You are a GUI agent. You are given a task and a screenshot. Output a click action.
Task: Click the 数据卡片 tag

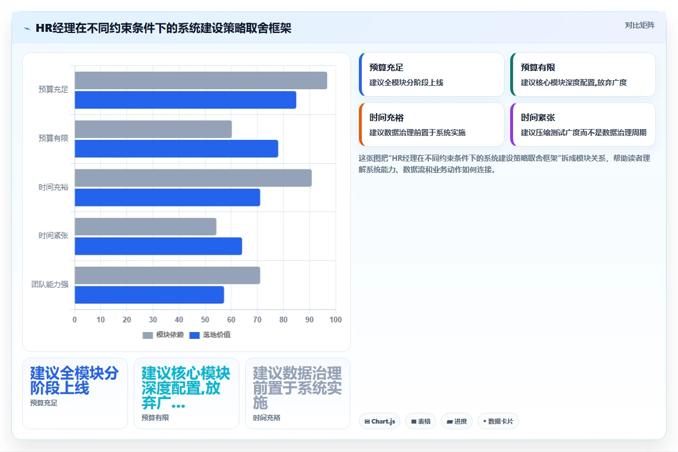coord(498,421)
